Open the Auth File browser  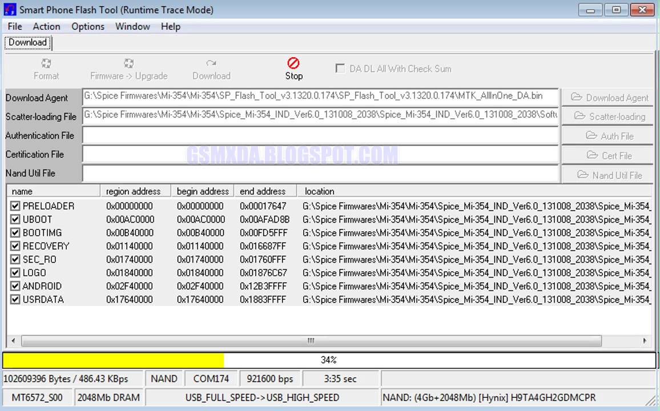coord(609,136)
